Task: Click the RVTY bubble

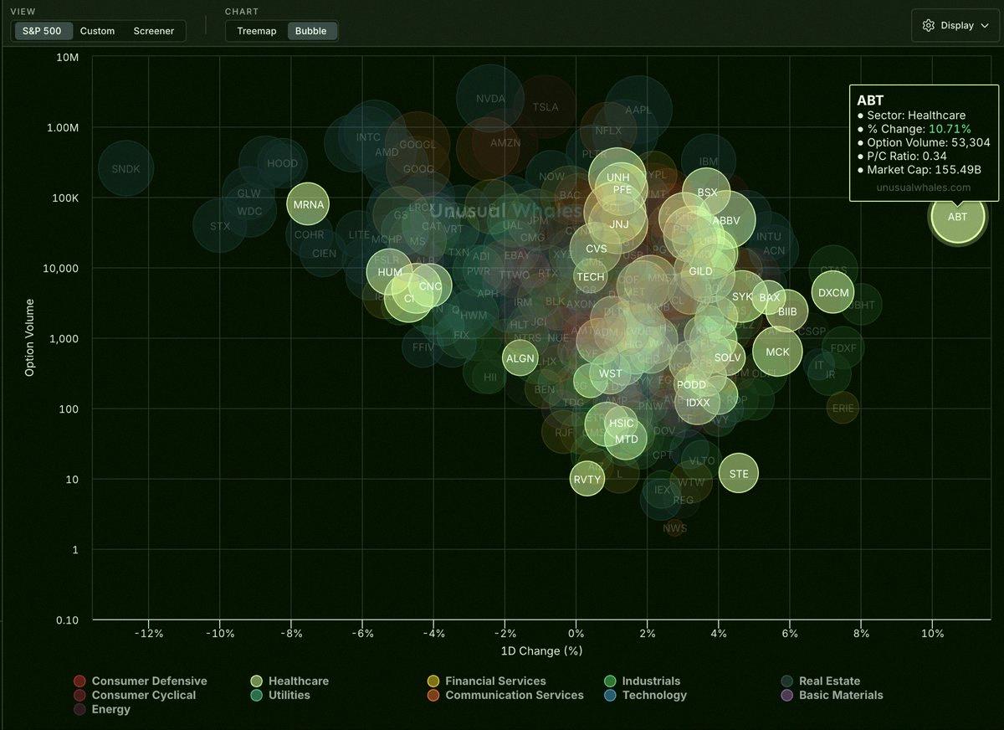Action: (x=587, y=480)
